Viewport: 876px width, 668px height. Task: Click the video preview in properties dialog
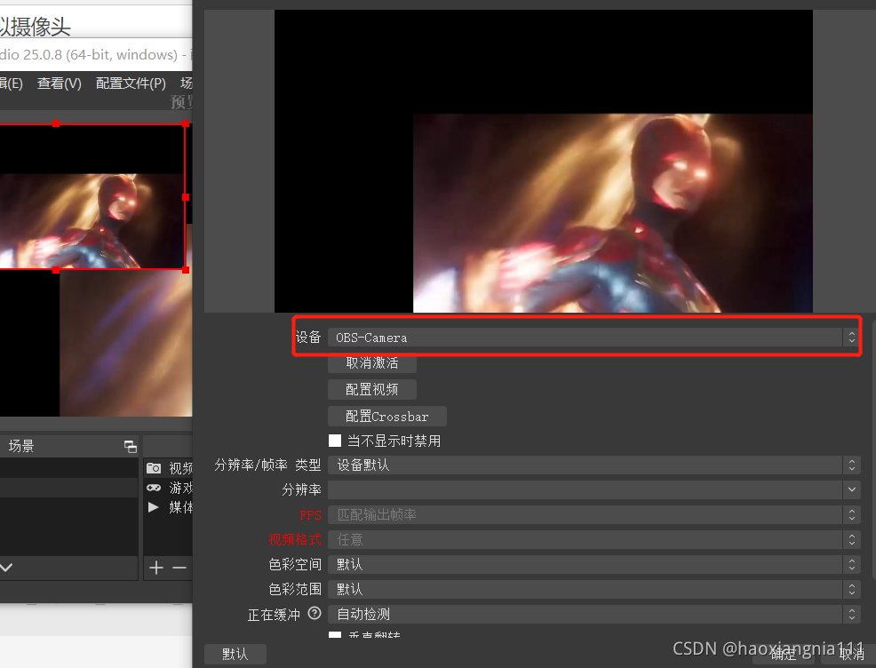pyautogui.click(x=544, y=161)
